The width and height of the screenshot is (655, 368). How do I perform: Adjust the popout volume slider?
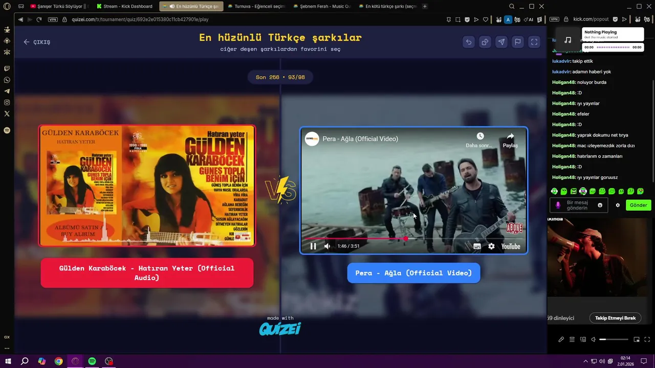point(614,339)
